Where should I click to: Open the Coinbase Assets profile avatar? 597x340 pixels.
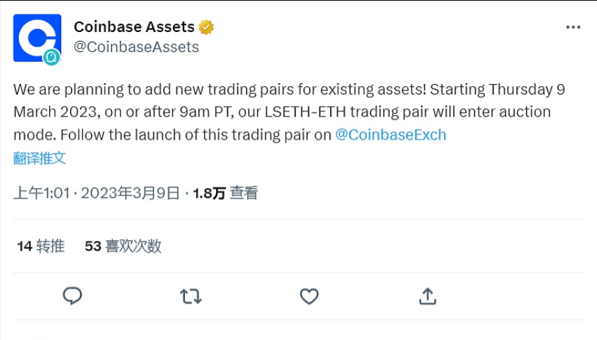point(37,37)
